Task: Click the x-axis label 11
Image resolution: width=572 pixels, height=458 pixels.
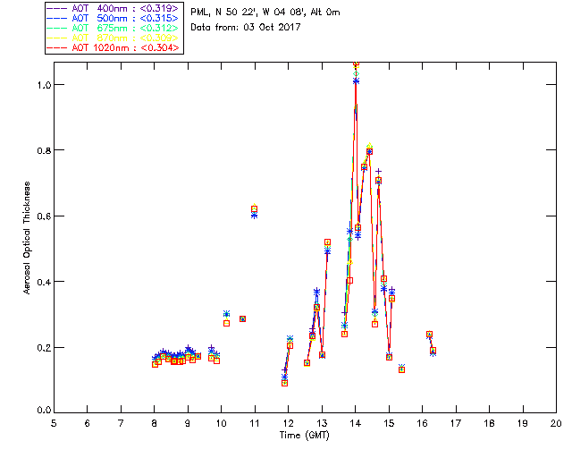Action: [x=255, y=423]
